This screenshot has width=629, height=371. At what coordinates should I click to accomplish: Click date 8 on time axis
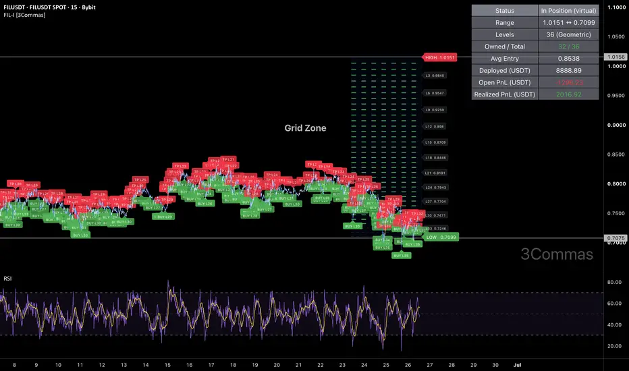[x=14, y=365]
